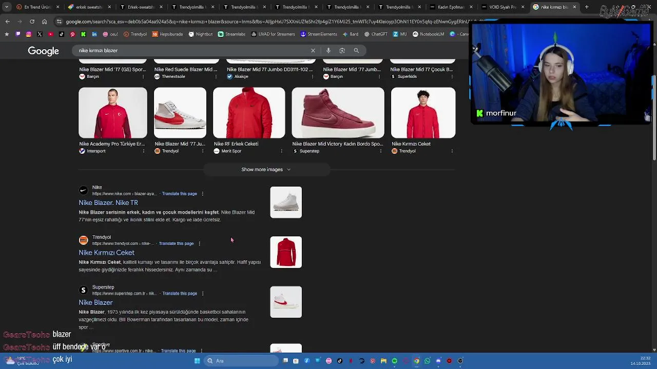Open the ChatGPT bookmark
Screen dimensions: 657x369
(x=376, y=34)
